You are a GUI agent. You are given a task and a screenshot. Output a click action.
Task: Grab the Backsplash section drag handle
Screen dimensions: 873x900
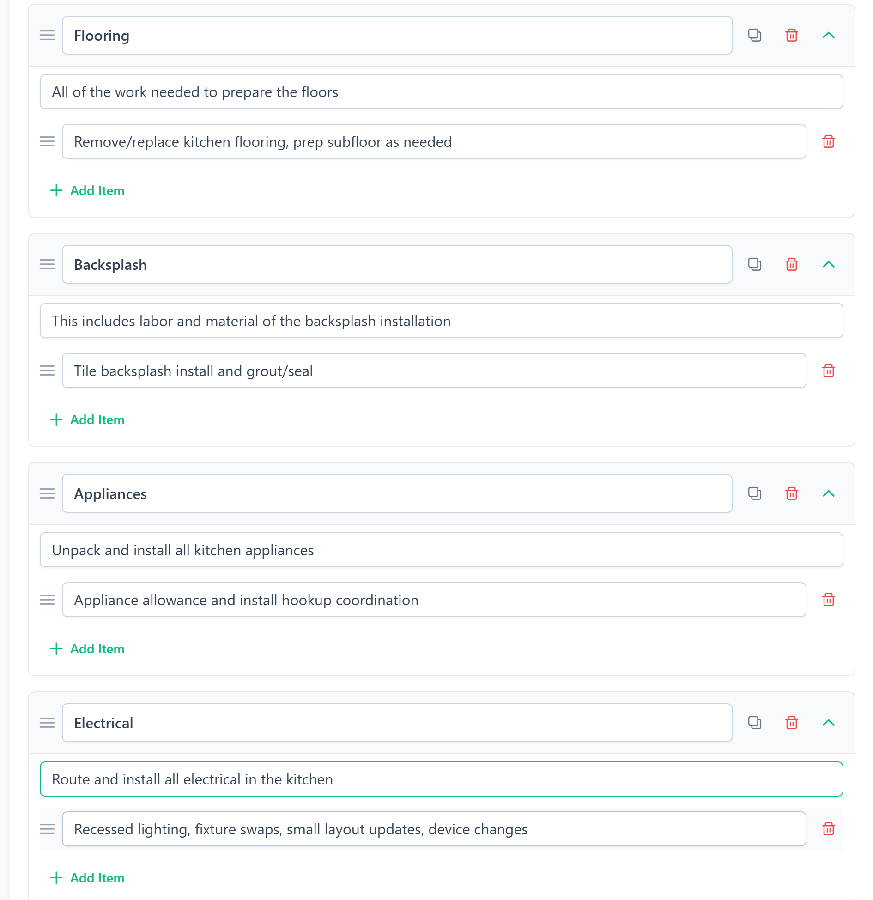coord(47,264)
